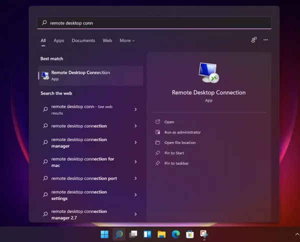Select 'remote desktop connection manager 2.7' suggestion
The width and height of the screenshot is (300, 242).
coord(79,214)
